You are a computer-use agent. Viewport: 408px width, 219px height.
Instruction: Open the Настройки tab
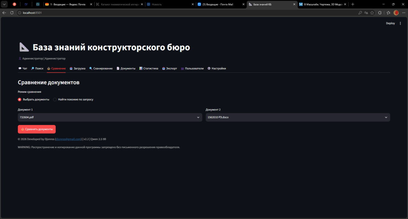point(217,68)
